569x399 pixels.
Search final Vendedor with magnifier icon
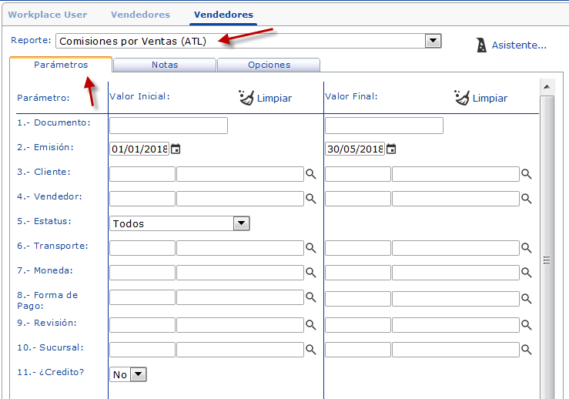[x=526, y=199]
